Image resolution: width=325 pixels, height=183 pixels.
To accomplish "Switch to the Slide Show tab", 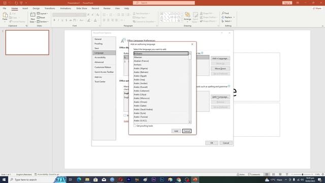I will coord(81,8).
